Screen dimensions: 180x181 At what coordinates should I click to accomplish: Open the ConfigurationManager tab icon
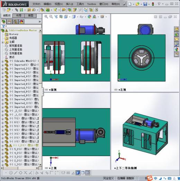click(x=15, y=21)
